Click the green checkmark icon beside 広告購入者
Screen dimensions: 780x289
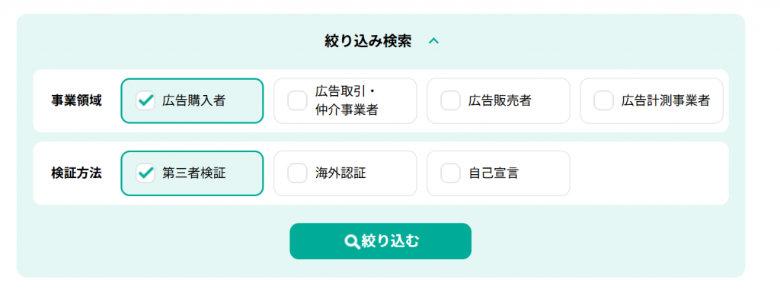pos(145,101)
